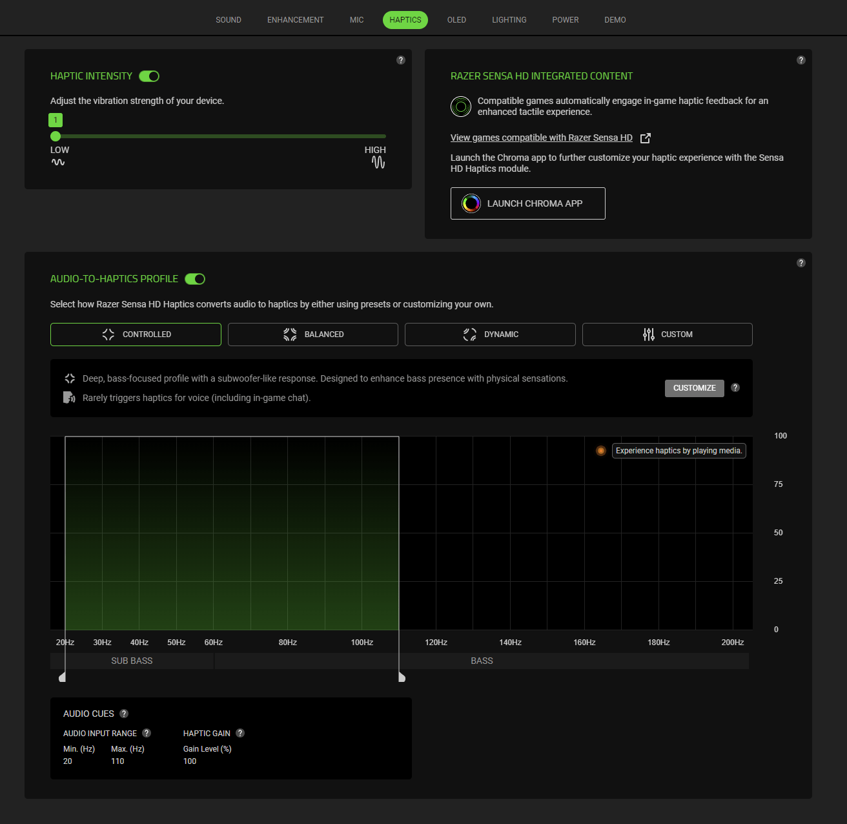Click the Haptic Gain help icon

(x=240, y=733)
